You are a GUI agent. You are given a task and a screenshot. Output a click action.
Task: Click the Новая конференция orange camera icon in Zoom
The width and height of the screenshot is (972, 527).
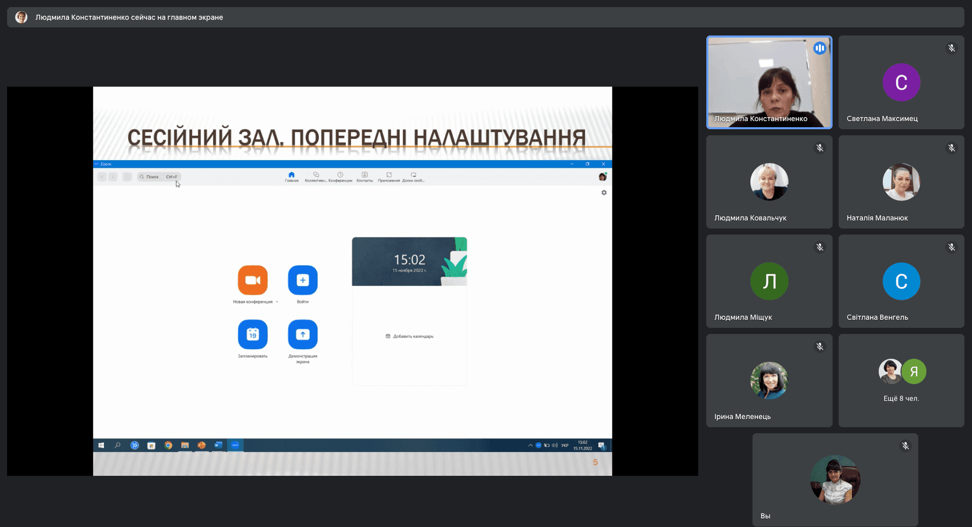click(253, 280)
